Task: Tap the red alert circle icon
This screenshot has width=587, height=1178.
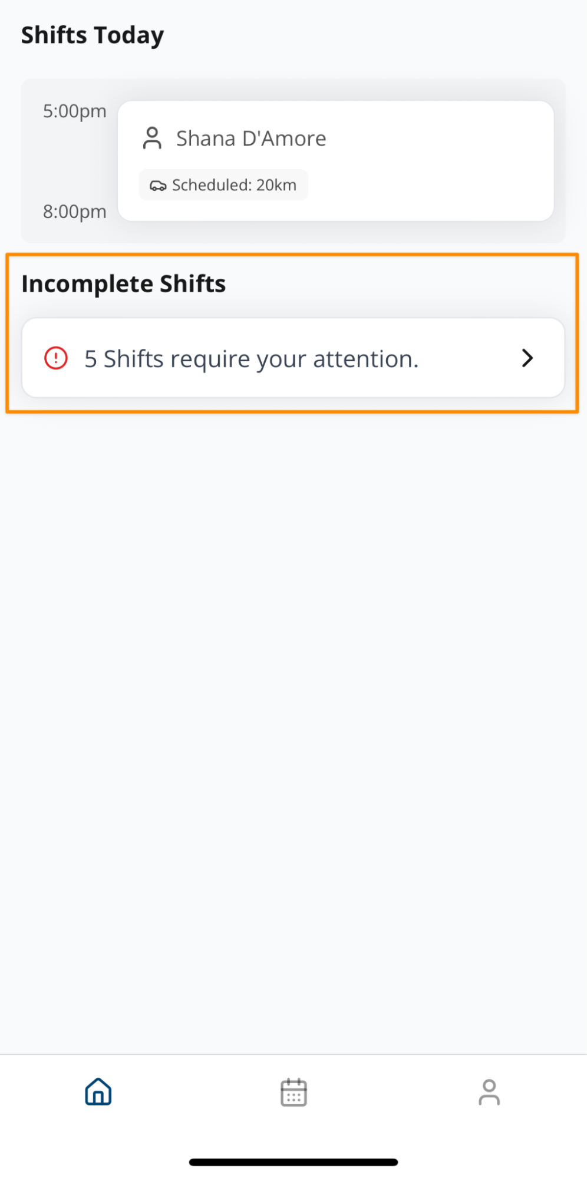Action: 56,358
